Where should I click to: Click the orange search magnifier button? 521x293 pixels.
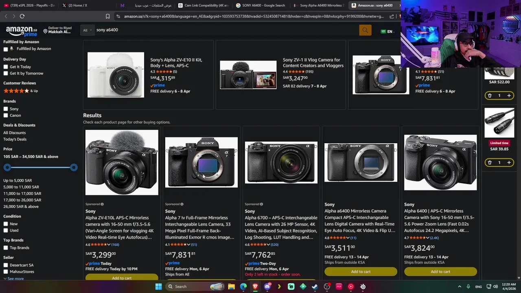click(x=365, y=30)
